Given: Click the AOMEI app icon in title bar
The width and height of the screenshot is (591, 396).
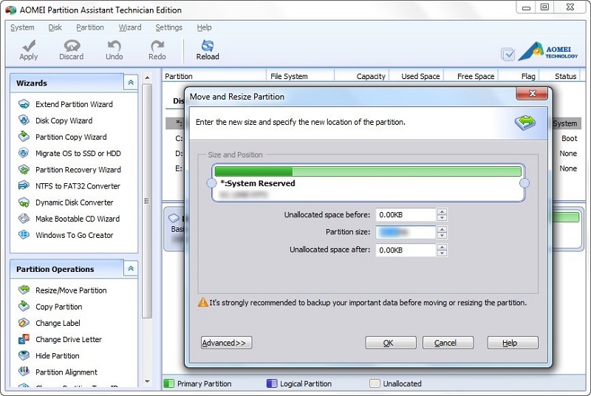Looking at the screenshot, I should pyautogui.click(x=10, y=10).
